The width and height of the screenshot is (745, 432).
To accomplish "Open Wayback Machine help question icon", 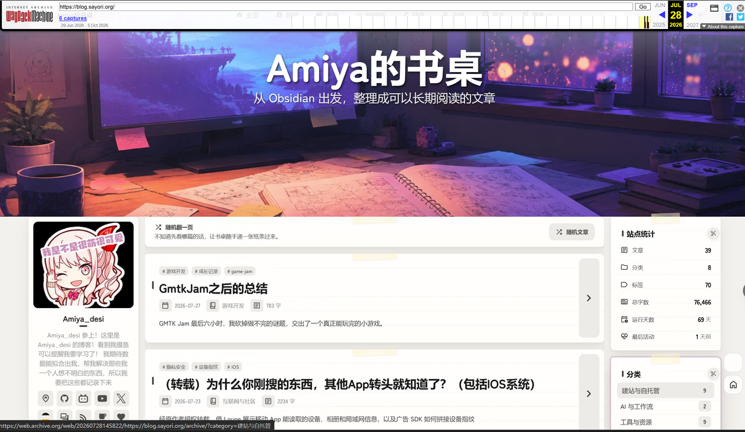I will (x=728, y=8).
